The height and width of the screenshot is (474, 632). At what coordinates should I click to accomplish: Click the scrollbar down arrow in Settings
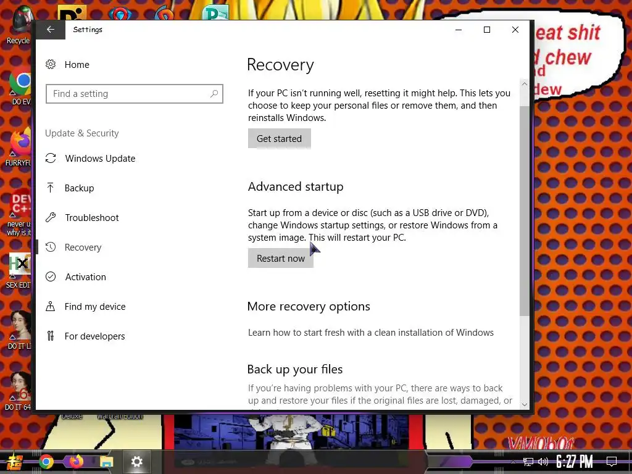coord(524,405)
